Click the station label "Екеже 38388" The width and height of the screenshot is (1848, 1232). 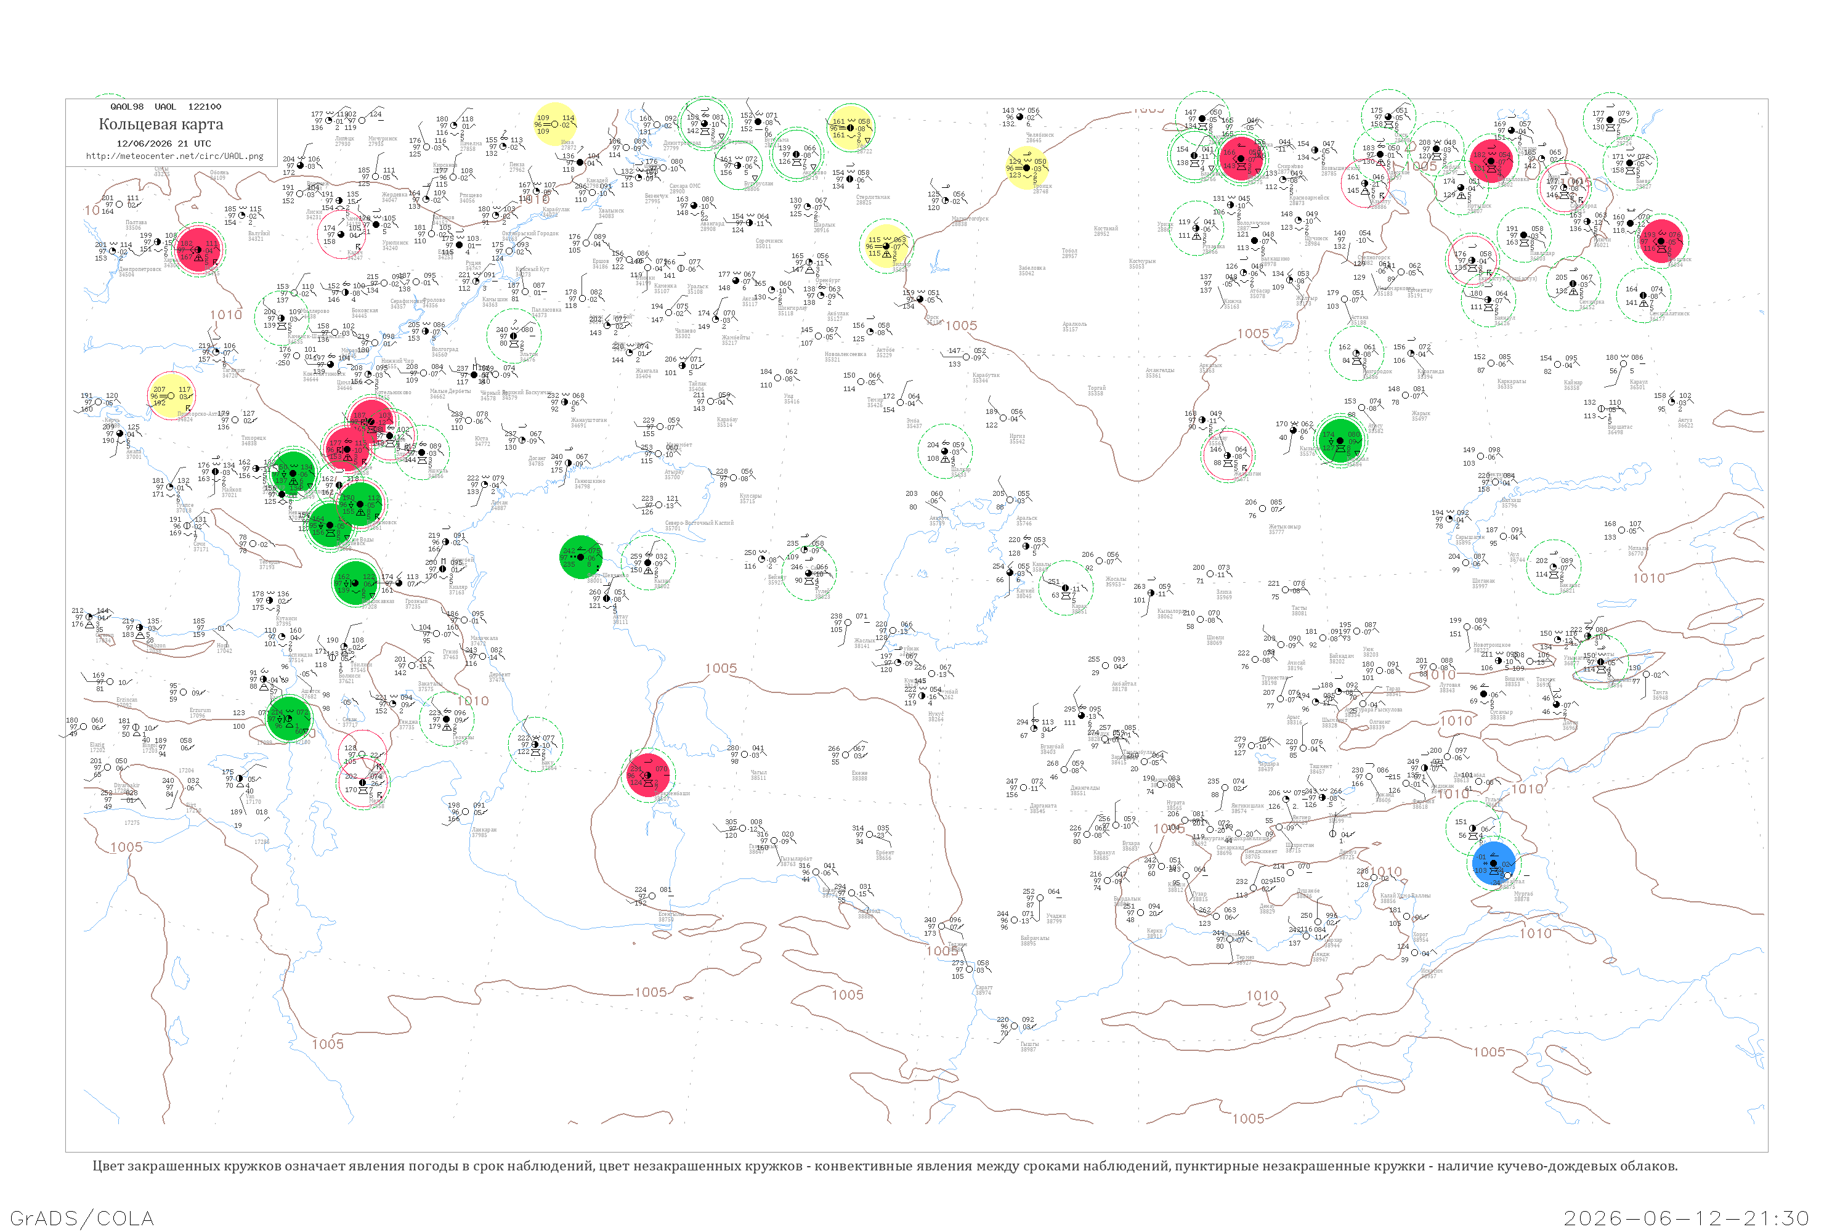[x=859, y=776]
